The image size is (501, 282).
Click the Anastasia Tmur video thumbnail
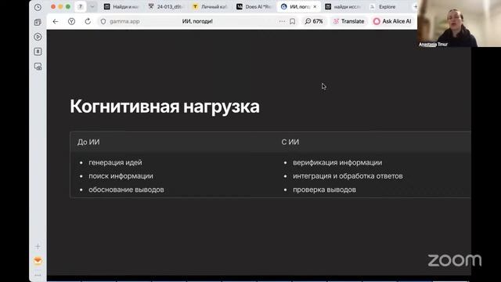click(459, 23)
